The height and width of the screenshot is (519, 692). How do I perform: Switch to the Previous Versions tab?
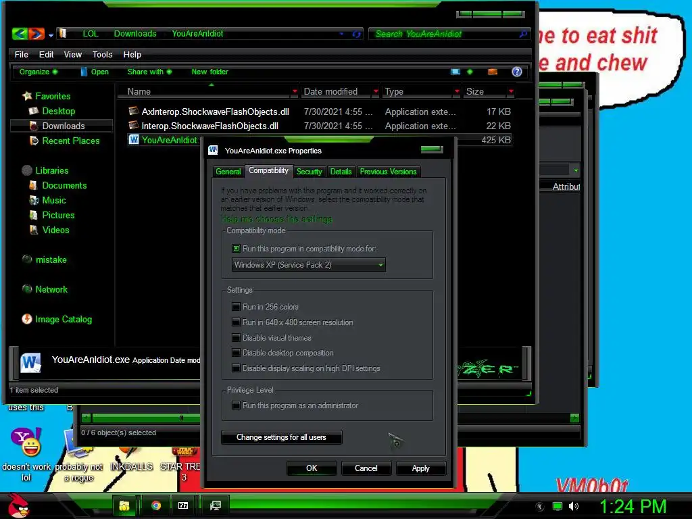pos(388,172)
